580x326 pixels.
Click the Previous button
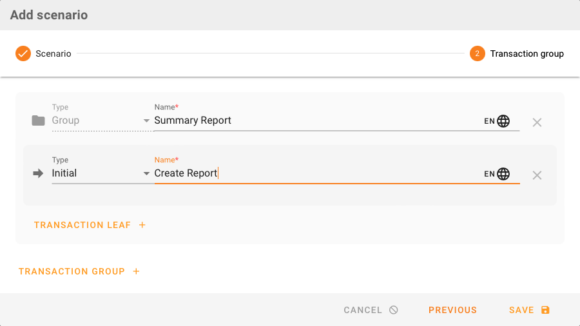click(x=452, y=310)
